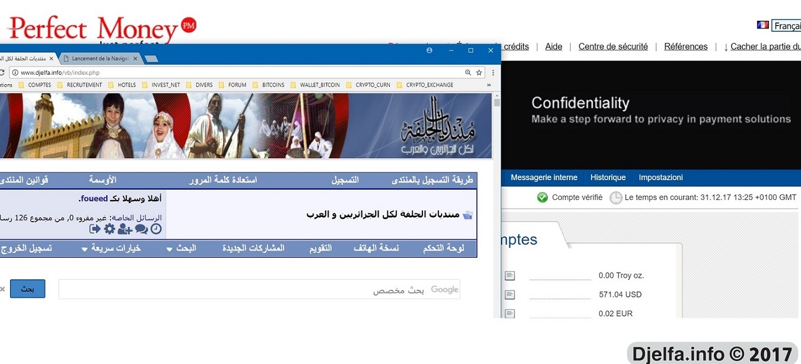Screen dimensions: 801x364
Task: Bookmark this page with the star icon
Action: [479, 72]
